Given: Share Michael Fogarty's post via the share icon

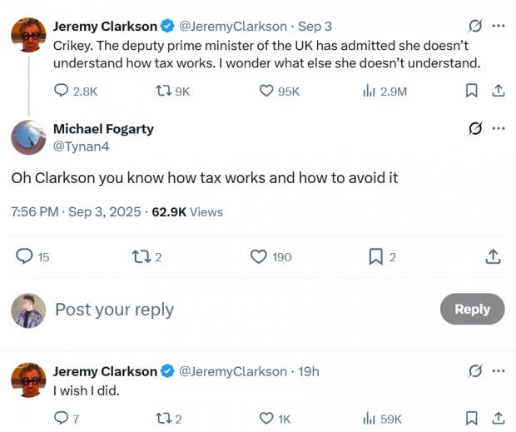Looking at the screenshot, I should (x=493, y=257).
